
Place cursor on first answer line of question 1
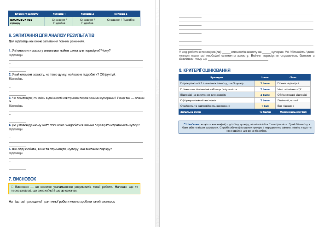point(76,60)
